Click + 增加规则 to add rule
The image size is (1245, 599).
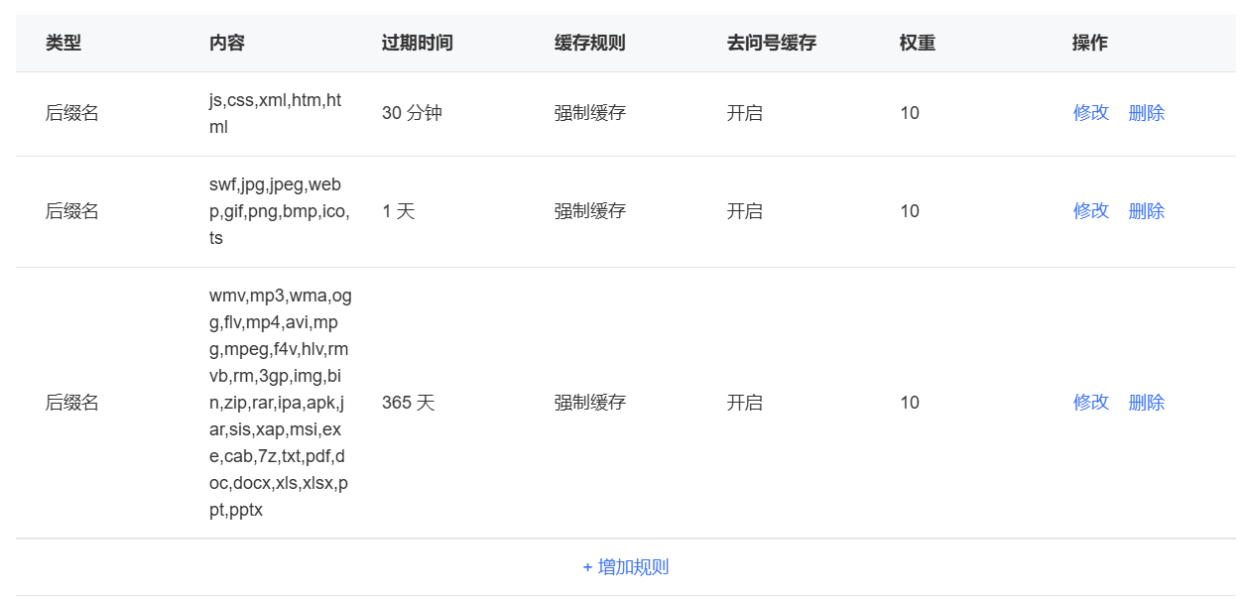tap(626, 567)
